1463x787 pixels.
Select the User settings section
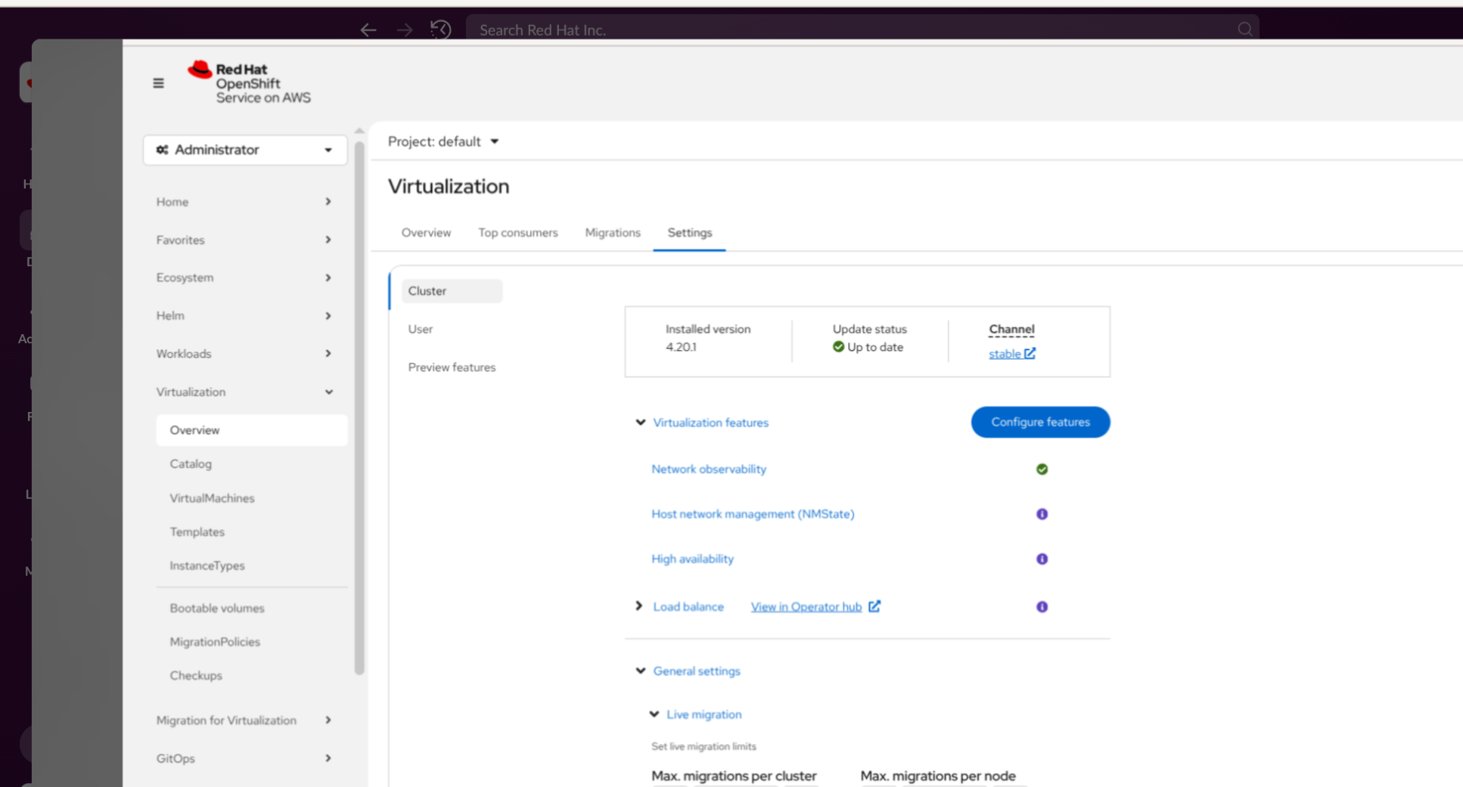click(x=421, y=330)
